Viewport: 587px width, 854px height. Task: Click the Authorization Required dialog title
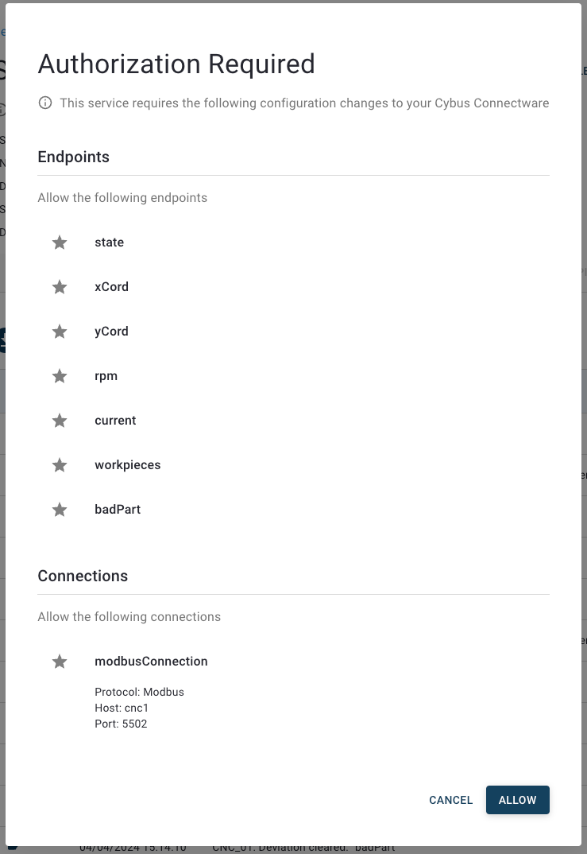click(176, 64)
